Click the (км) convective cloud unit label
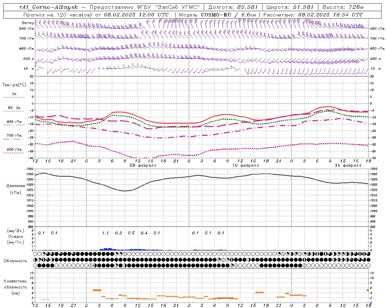The width and height of the screenshot is (386, 308). tap(15, 293)
